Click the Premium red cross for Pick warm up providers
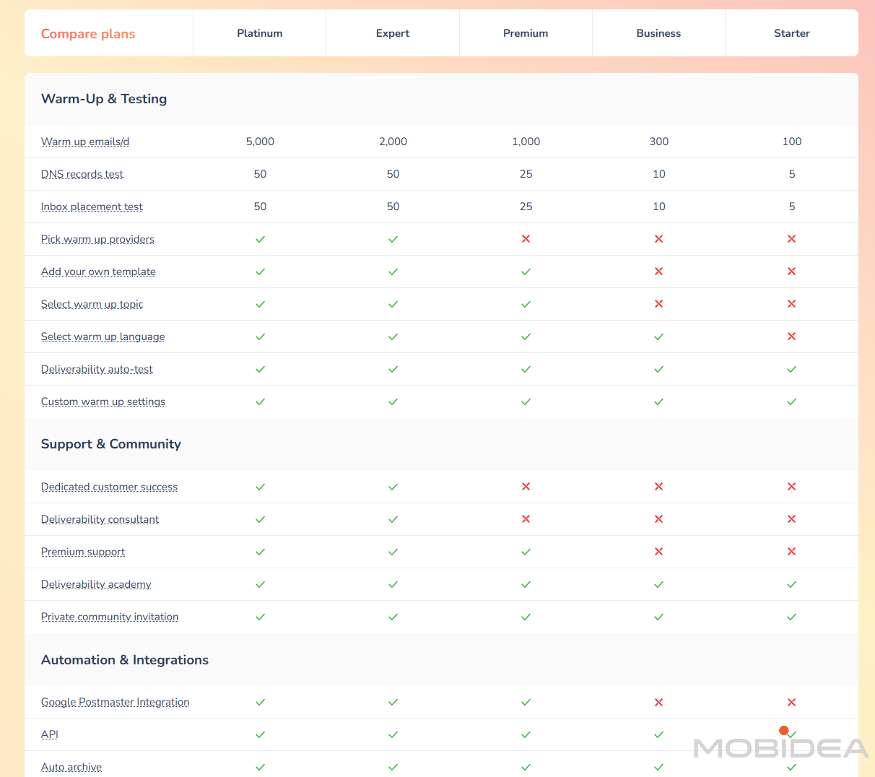 (526, 239)
